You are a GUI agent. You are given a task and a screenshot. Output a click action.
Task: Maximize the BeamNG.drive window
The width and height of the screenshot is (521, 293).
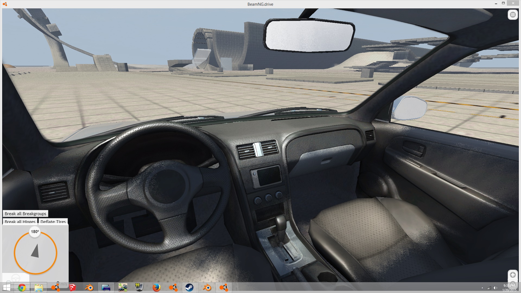(x=503, y=4)
